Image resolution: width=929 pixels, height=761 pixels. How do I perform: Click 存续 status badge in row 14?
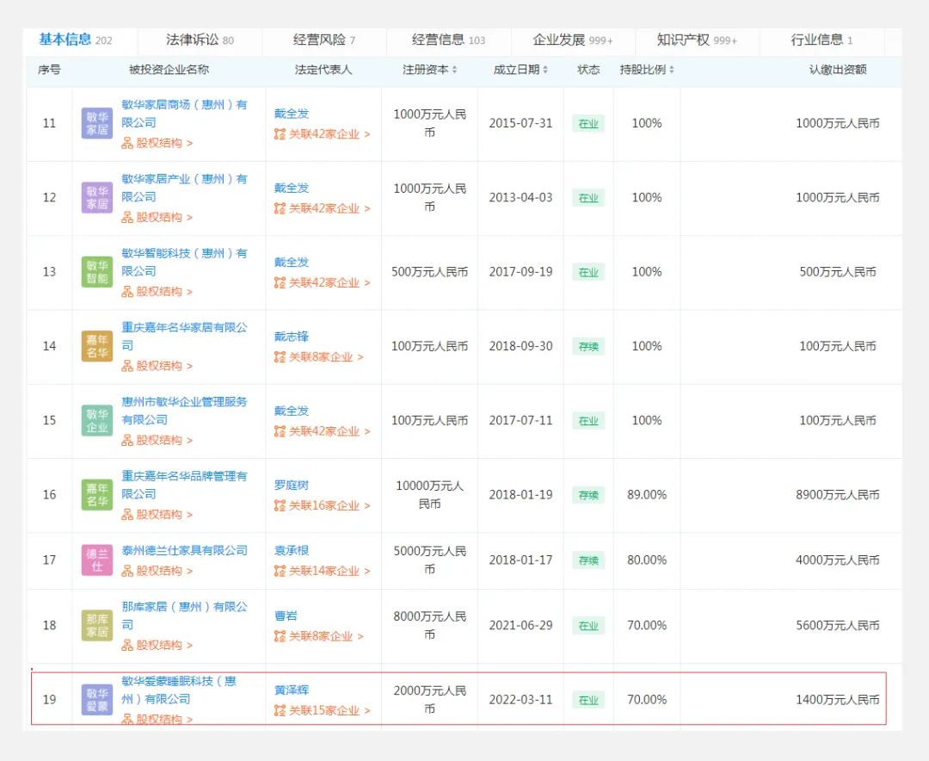(x=588, y=346)
